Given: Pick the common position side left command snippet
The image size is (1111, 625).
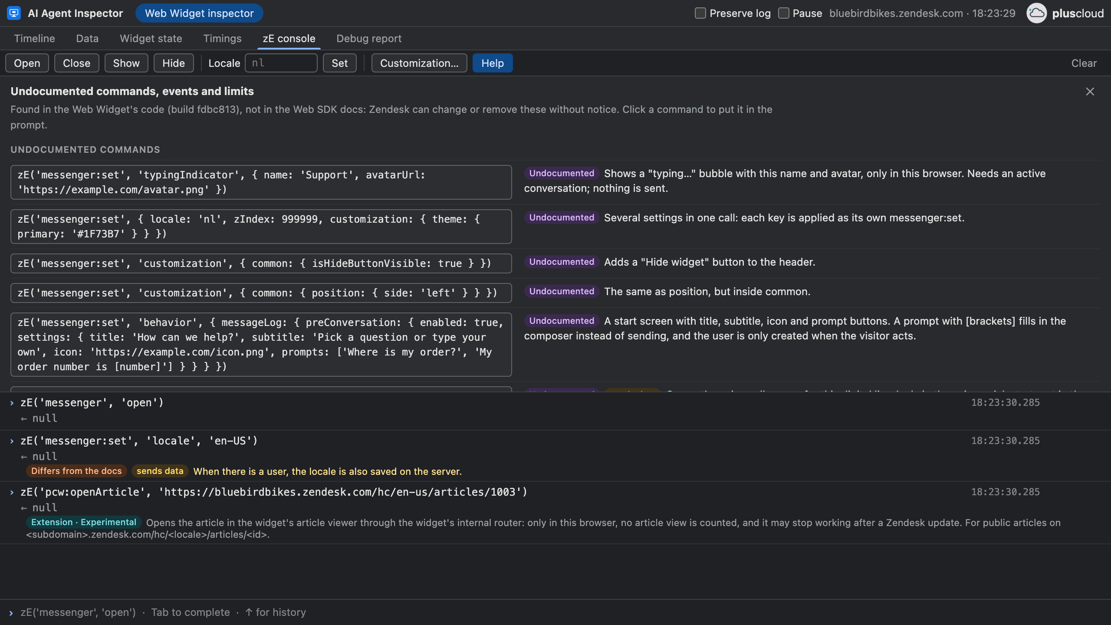Looking at the screenshot, I should pos(261,293).
